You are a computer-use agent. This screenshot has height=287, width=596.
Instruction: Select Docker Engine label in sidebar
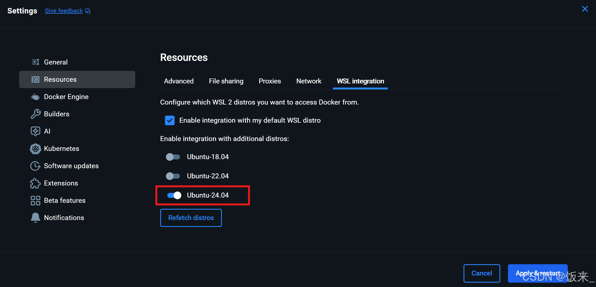[66, 97]
